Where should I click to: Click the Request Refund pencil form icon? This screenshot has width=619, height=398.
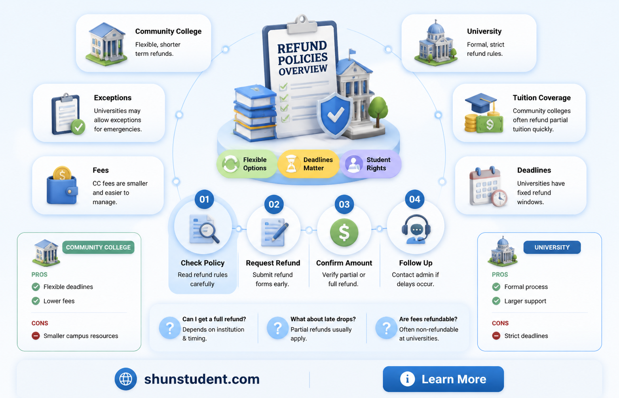pos(274,232)
